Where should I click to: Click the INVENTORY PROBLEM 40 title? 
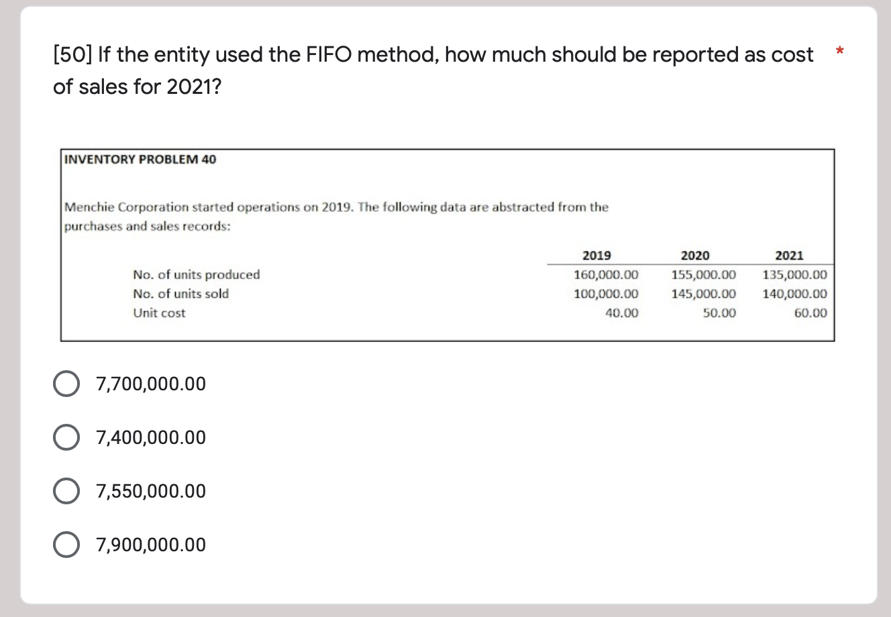tap(139, 159)
